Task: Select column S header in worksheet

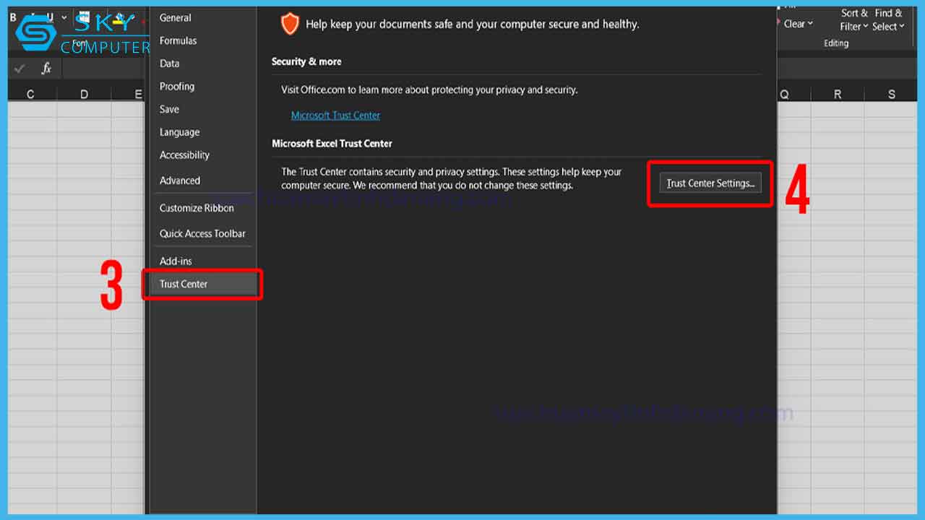Action: point(891,95)
